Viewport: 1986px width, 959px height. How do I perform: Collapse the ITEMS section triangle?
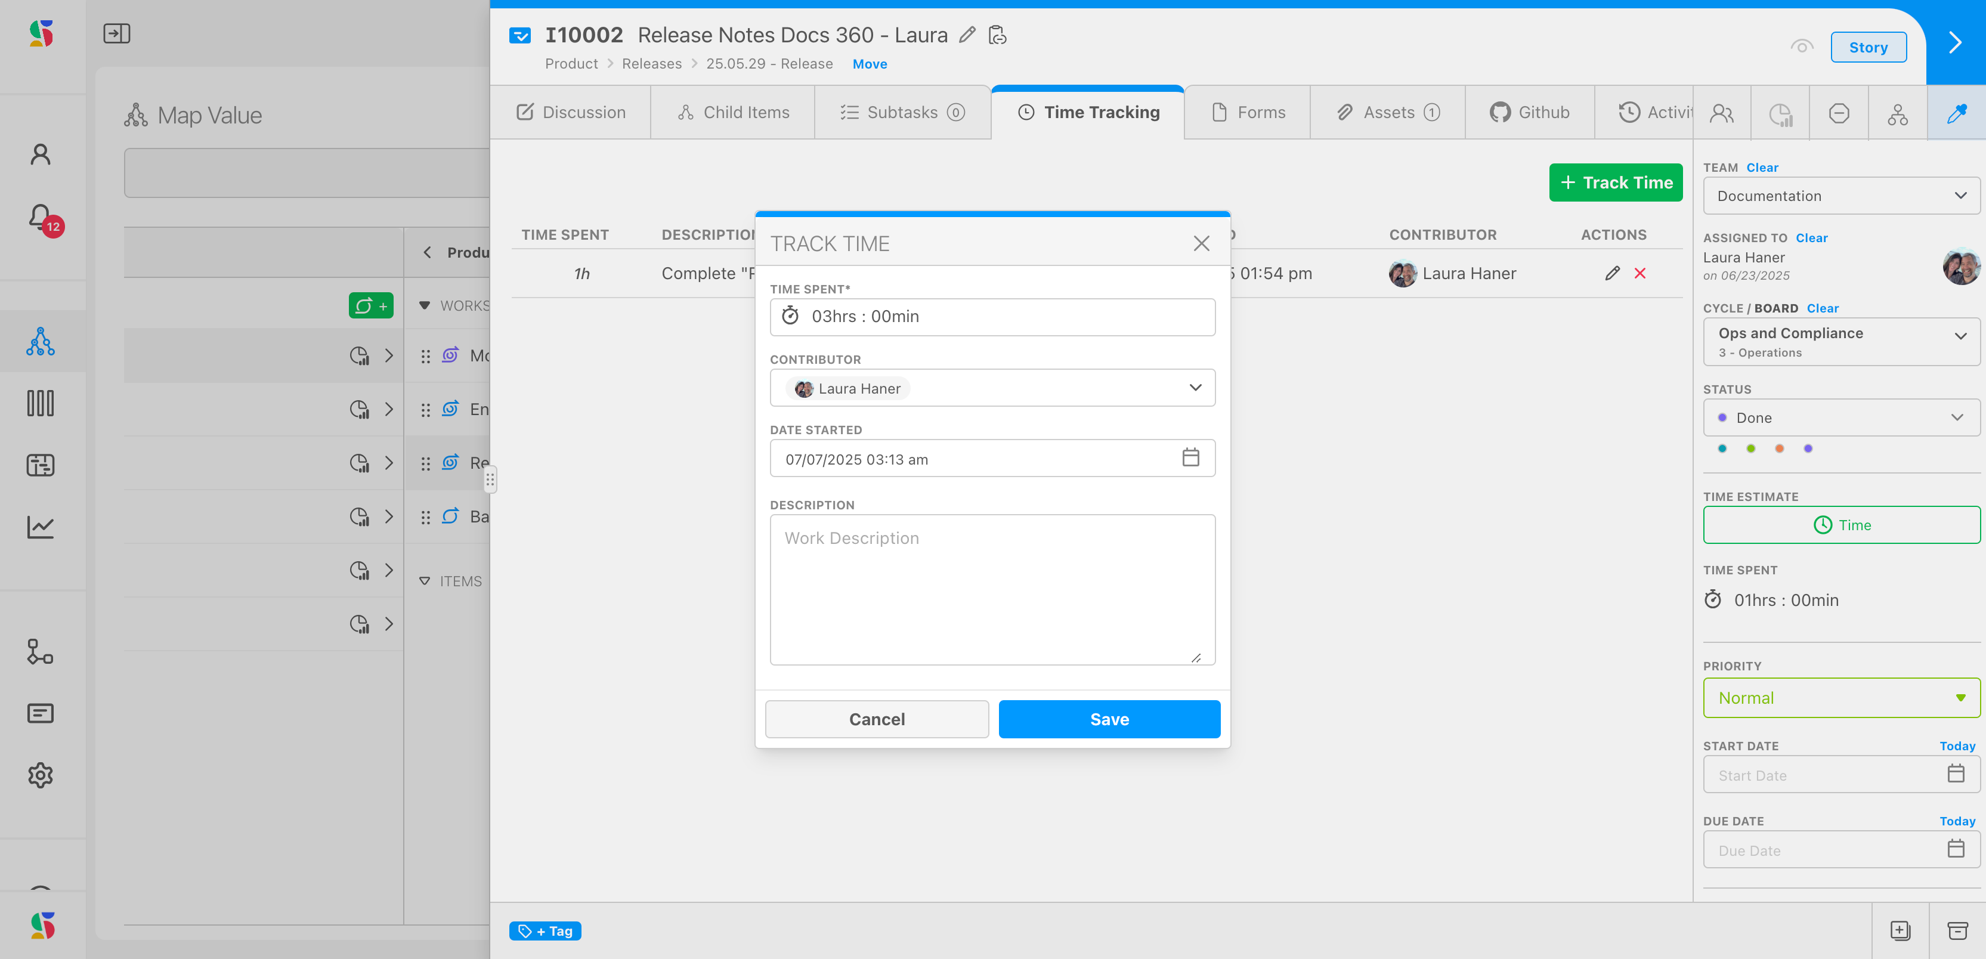425,581
